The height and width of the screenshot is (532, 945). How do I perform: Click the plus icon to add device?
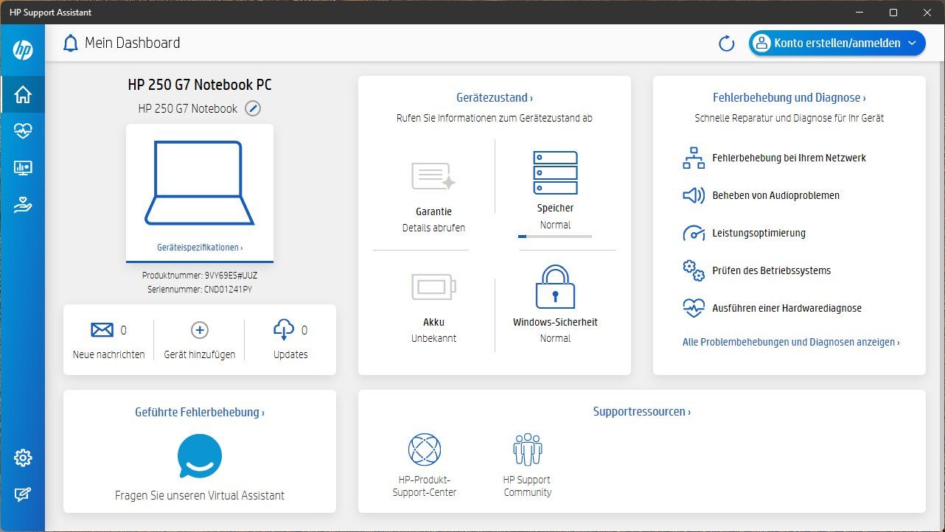200,330
